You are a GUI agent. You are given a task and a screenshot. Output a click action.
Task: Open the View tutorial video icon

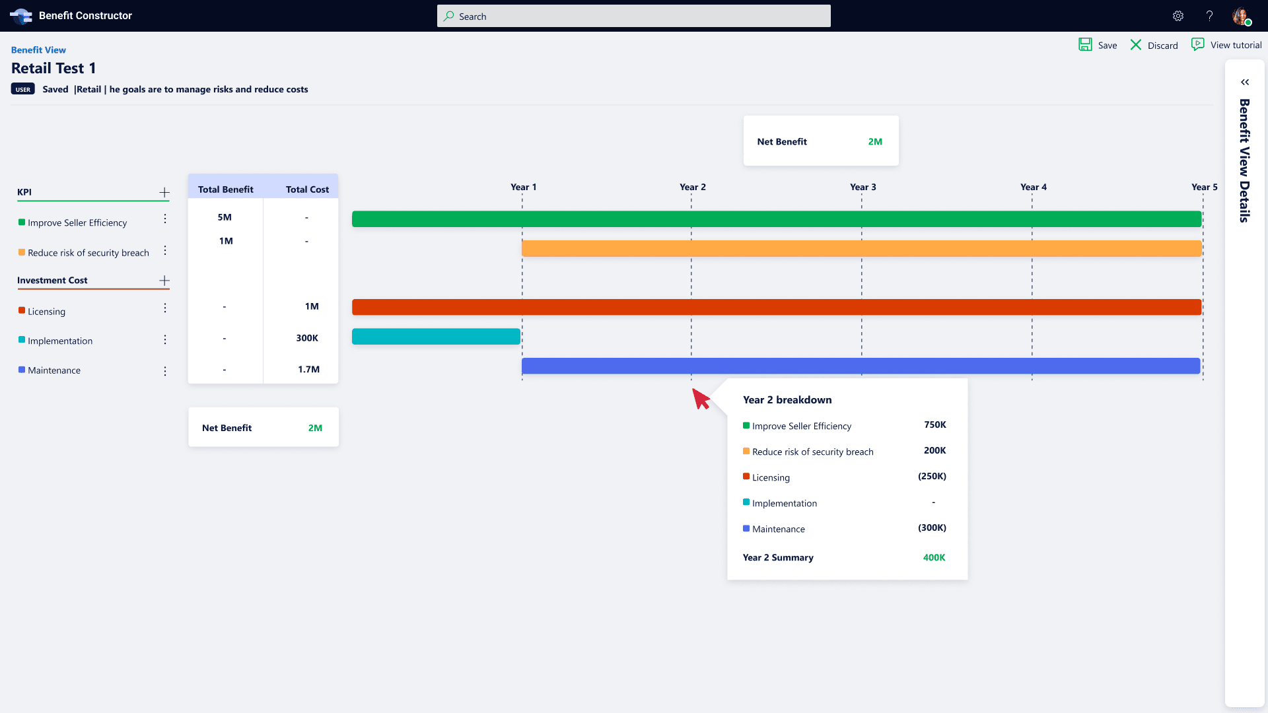click(x=1197, y=44)
